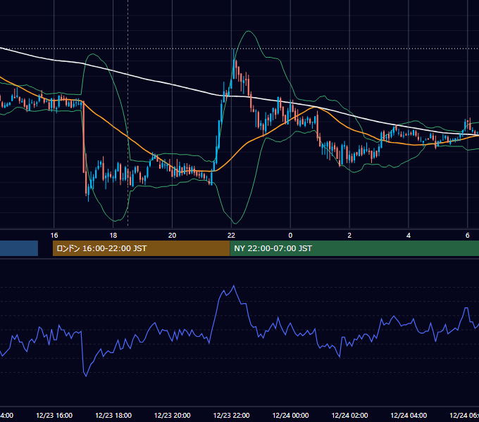The height and width of the screenshot is (422, 479).
Task: Click the hour label 16 on the price chart axis
Action: [54, 235]
